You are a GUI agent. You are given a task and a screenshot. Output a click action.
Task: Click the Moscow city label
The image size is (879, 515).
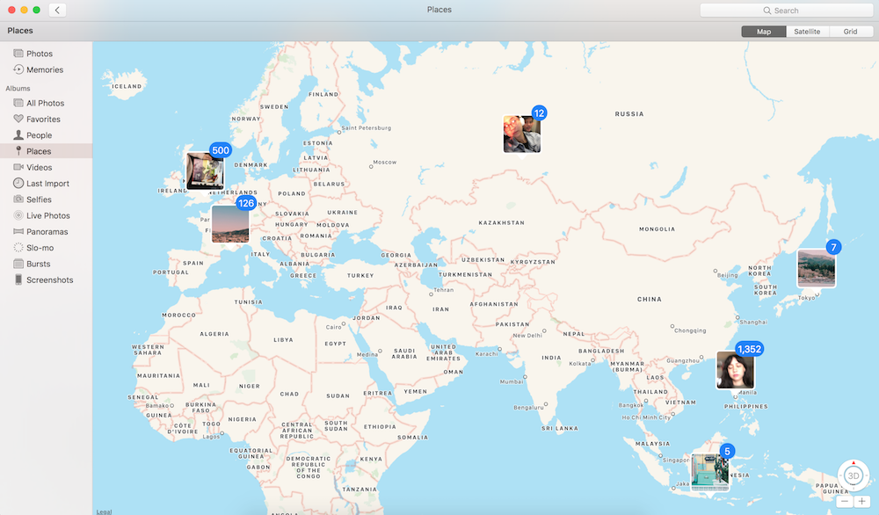pos(385,162)
